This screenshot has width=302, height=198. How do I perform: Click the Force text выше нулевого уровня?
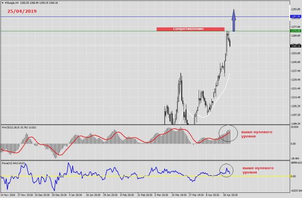256,170
